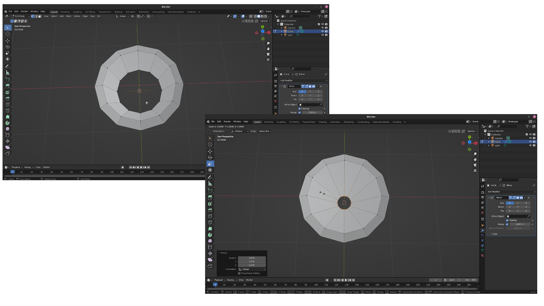Open Keying menu in front window timeline

[231, 280]
